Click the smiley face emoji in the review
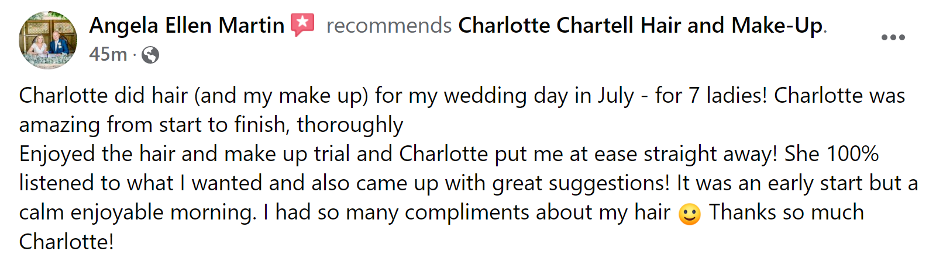Screen dimensions: 936x265 click(690, 214)
